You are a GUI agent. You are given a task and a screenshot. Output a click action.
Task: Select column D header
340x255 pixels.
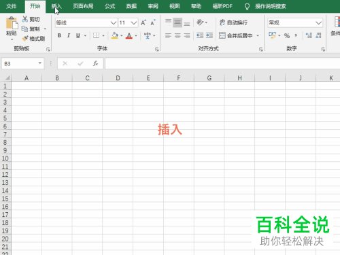118,78
